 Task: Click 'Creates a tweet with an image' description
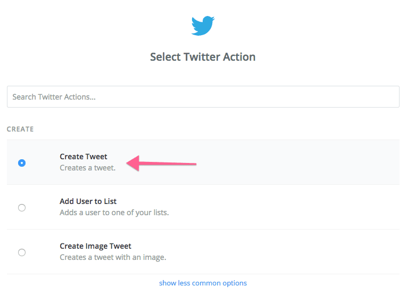pos(113,257)
